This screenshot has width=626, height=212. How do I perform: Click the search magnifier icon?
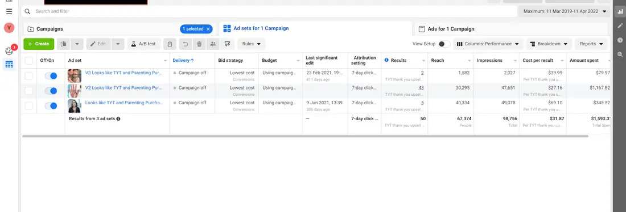(x=27, y=11)
